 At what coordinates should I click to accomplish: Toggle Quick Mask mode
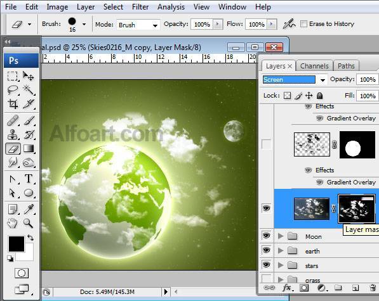(x=22, y=273)
